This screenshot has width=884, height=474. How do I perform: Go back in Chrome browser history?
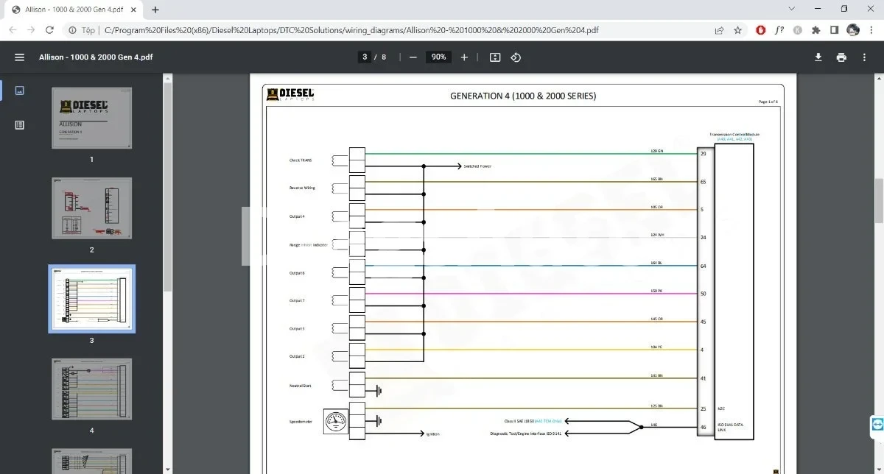(x=13, y=30)
